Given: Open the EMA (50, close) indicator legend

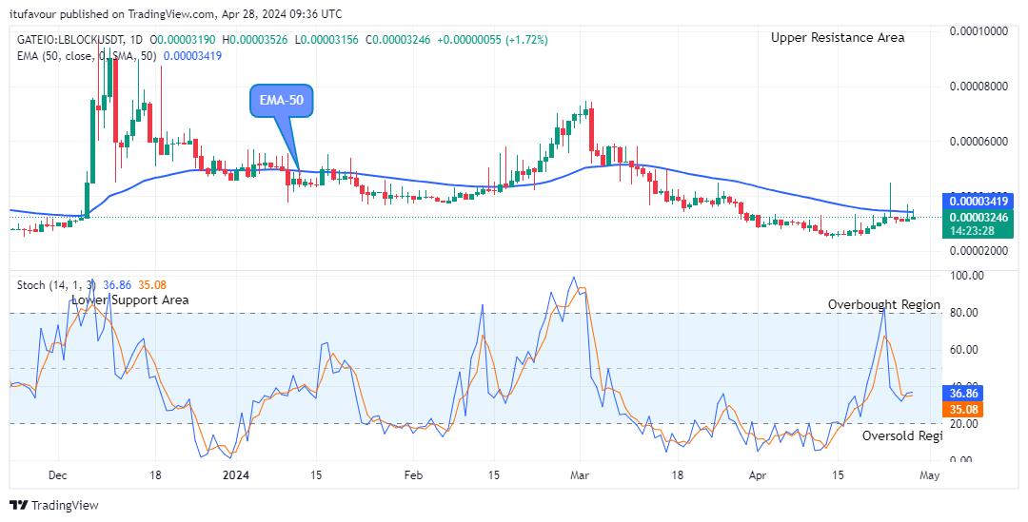Looking at the screenshot, I should 87,56.
